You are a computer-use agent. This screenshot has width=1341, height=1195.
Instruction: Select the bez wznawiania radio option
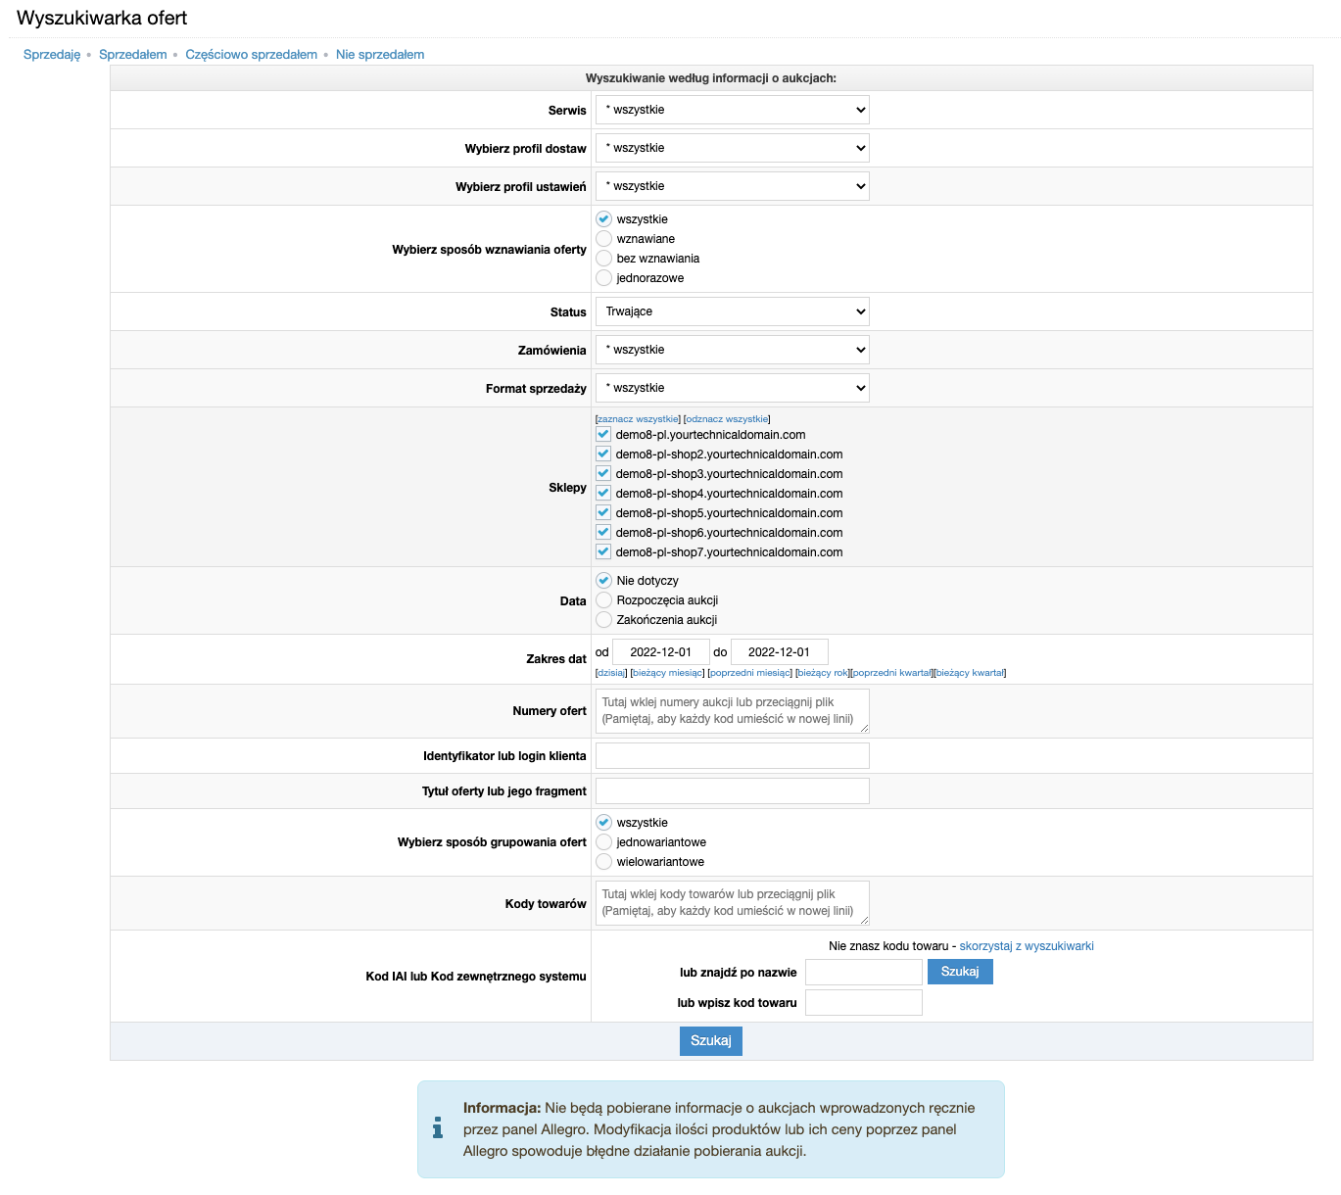pyautogui.click(x=604, y=259)
